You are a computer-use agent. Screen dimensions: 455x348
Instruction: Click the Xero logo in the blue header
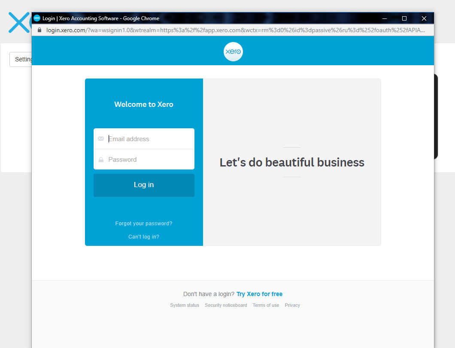[233, 51]
